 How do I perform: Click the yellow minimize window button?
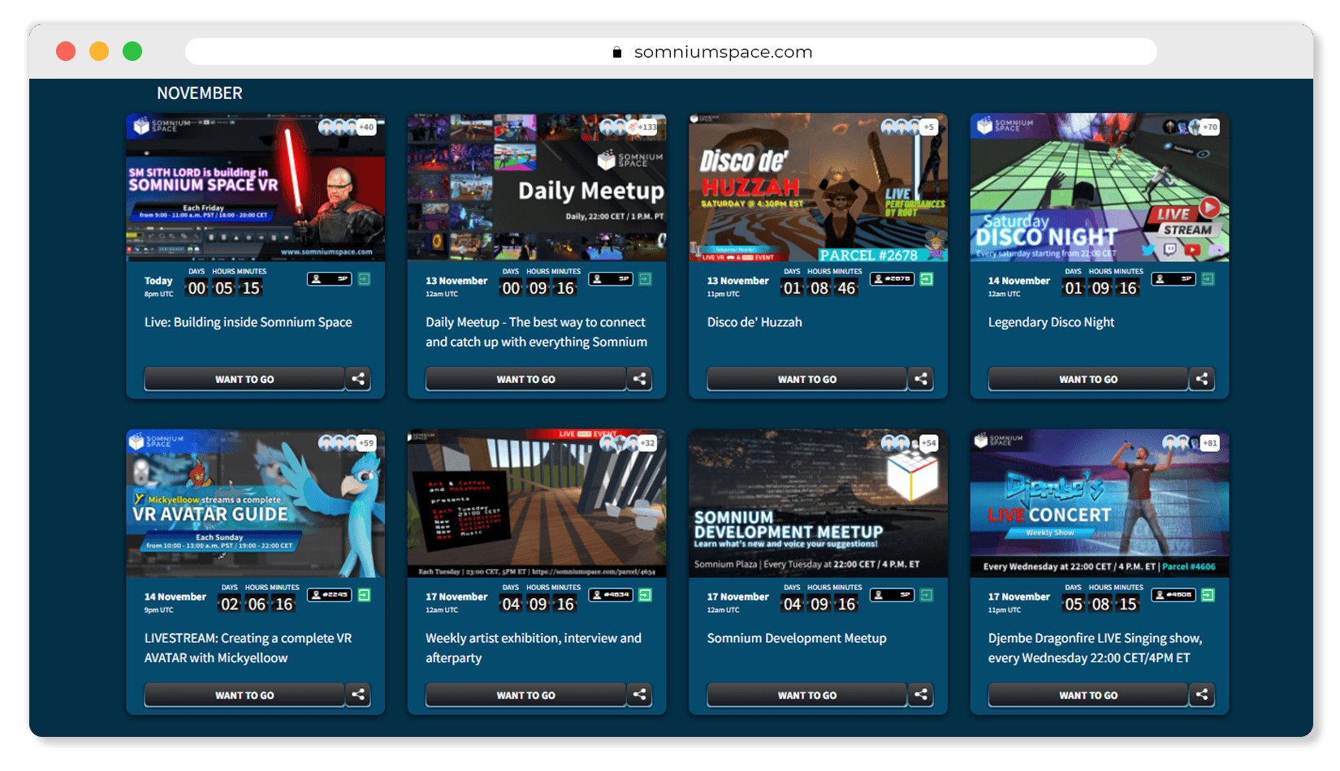click(x=99, y=52)
